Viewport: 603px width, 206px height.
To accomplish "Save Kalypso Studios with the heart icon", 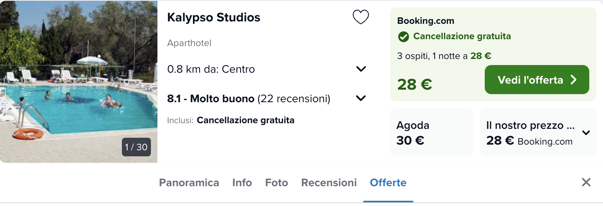I will point(360,17).
